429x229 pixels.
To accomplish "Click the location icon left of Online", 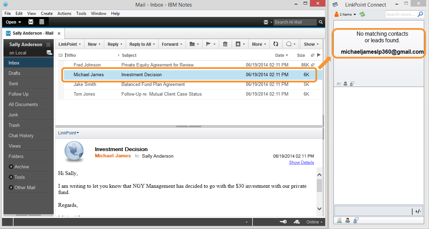I will coord(297,222).
